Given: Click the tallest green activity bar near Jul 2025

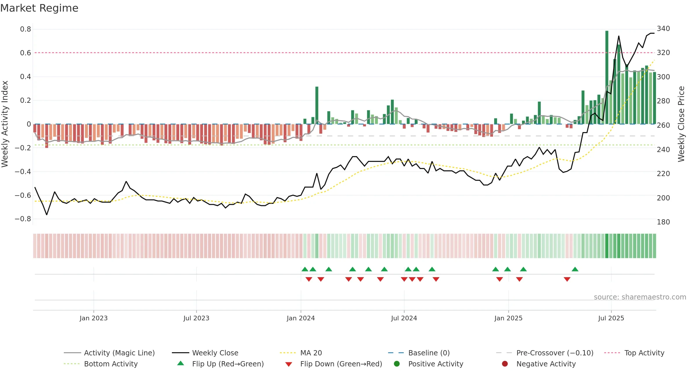Looking at the screenshot, I should 607,77.
